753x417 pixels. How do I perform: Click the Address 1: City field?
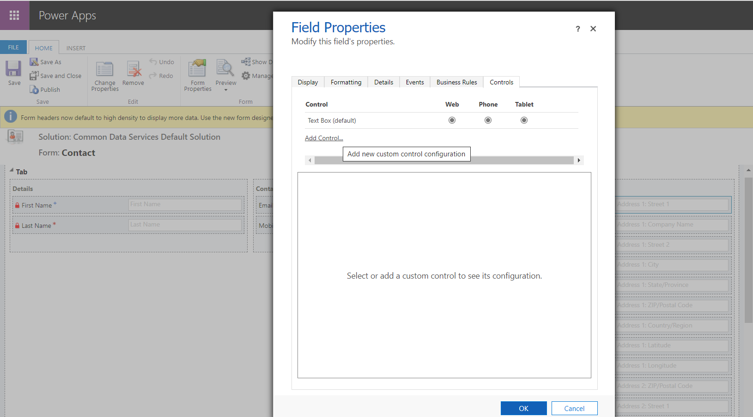point(672,265)
